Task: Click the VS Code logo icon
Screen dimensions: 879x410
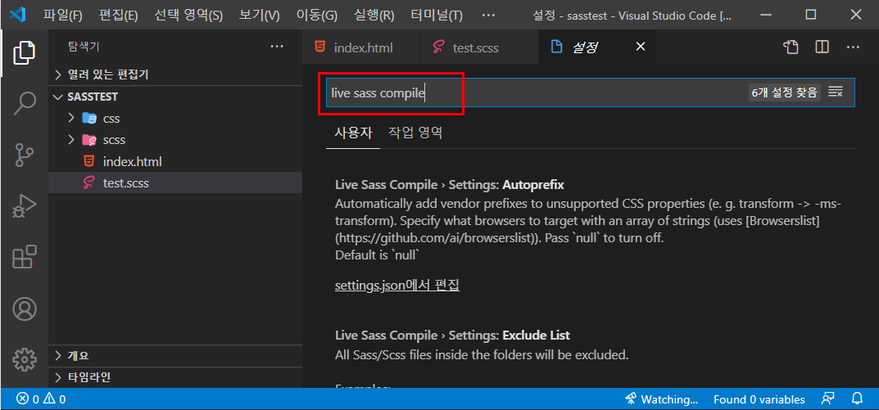Action: (x=18, y=15)
